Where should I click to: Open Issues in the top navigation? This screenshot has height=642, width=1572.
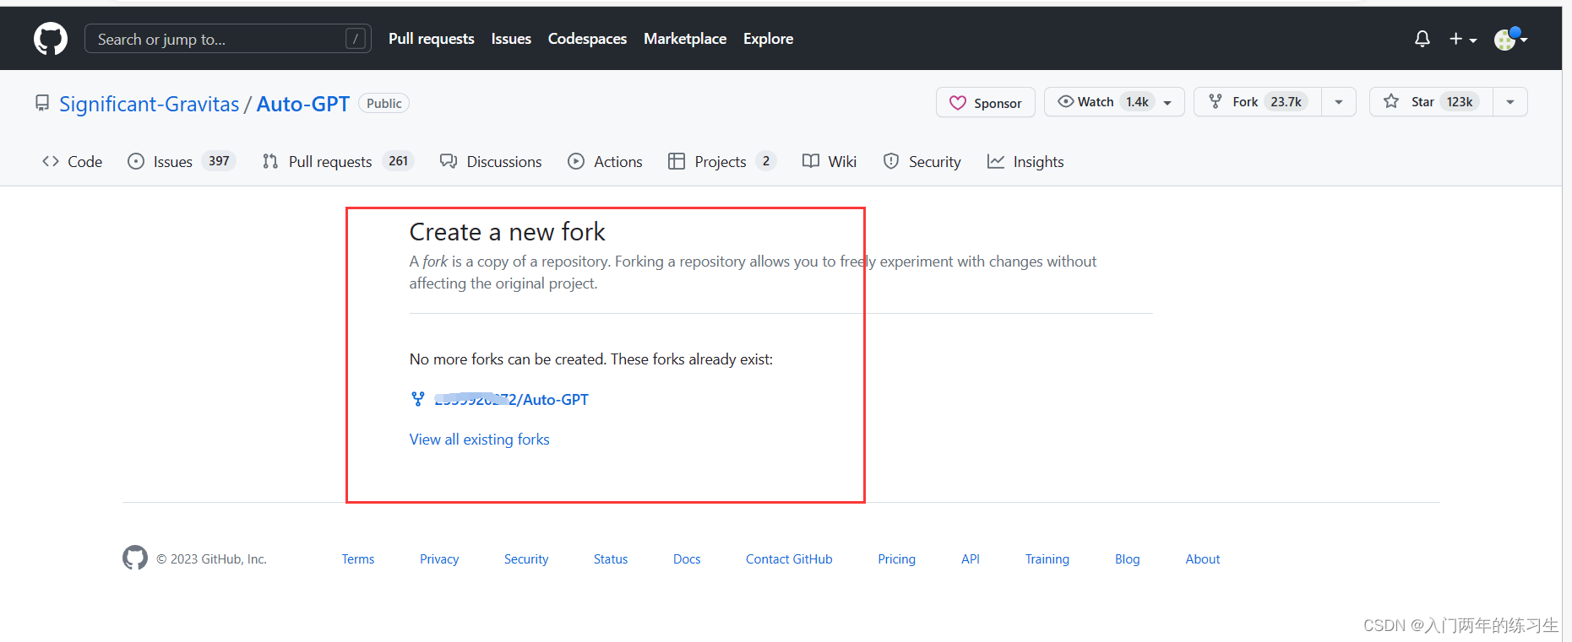pos(511,39)
